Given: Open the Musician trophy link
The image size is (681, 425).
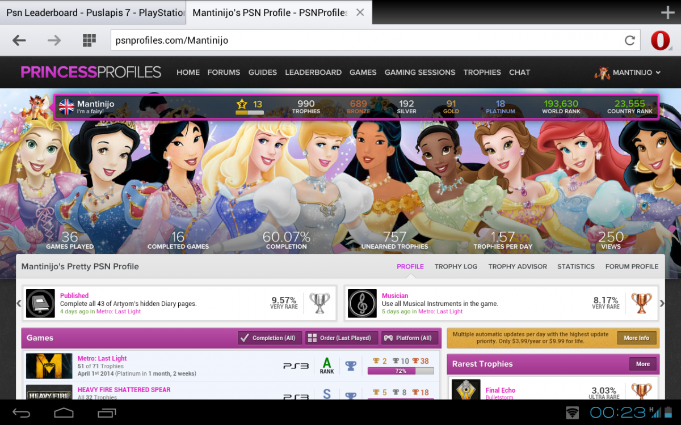Looking at the screenshot, I should (x=395, y=296).
